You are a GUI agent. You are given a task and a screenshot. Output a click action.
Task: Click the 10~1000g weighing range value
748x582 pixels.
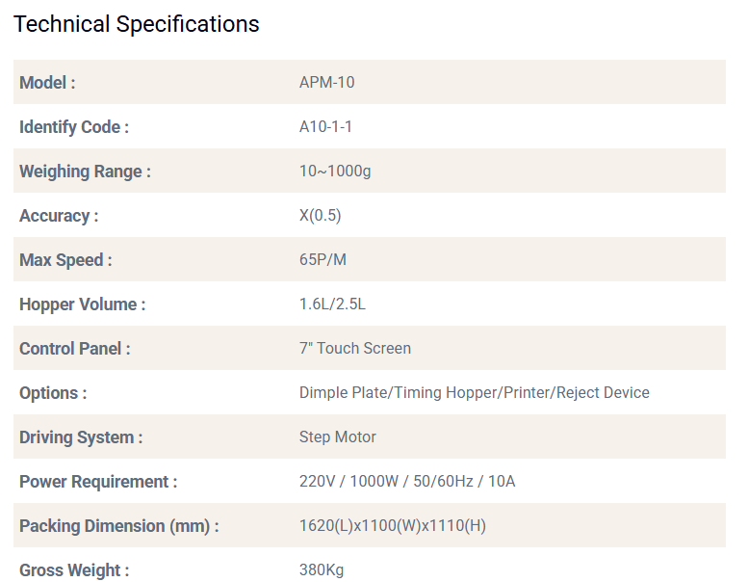pos(335,172)
